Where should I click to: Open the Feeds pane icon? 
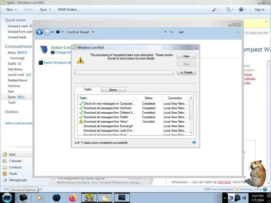point(5,174)
